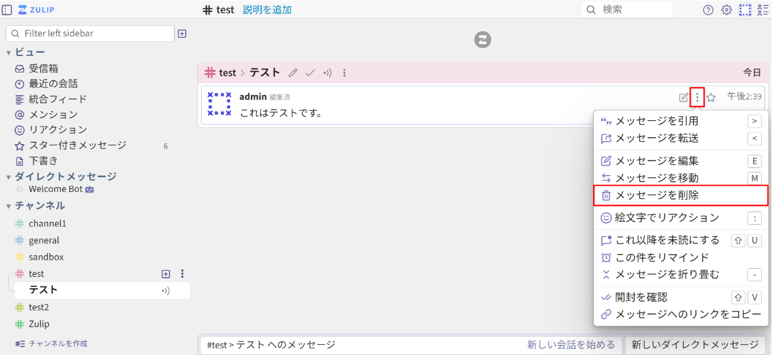Toggle the user list icon in header
Image resolution: width=772 pixels, height=355 pixels.
(x=763, y=10)
